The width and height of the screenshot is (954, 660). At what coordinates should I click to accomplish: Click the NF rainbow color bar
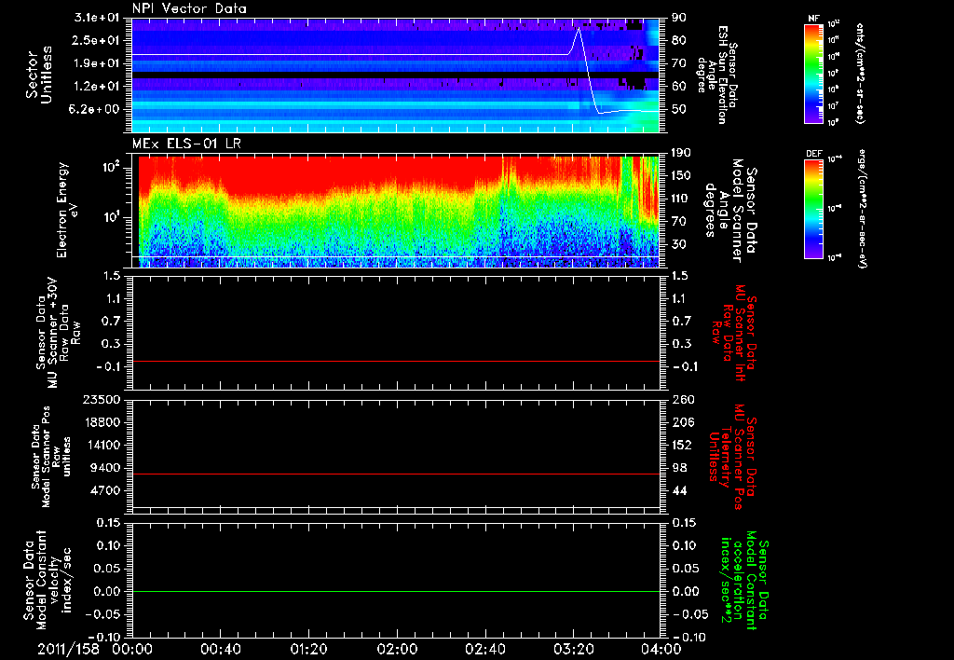click(813, 73)
